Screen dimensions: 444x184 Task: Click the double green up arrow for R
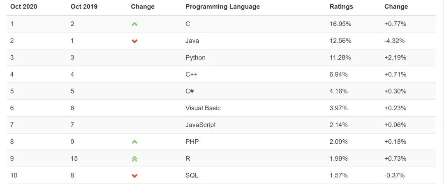coord(134,159)
